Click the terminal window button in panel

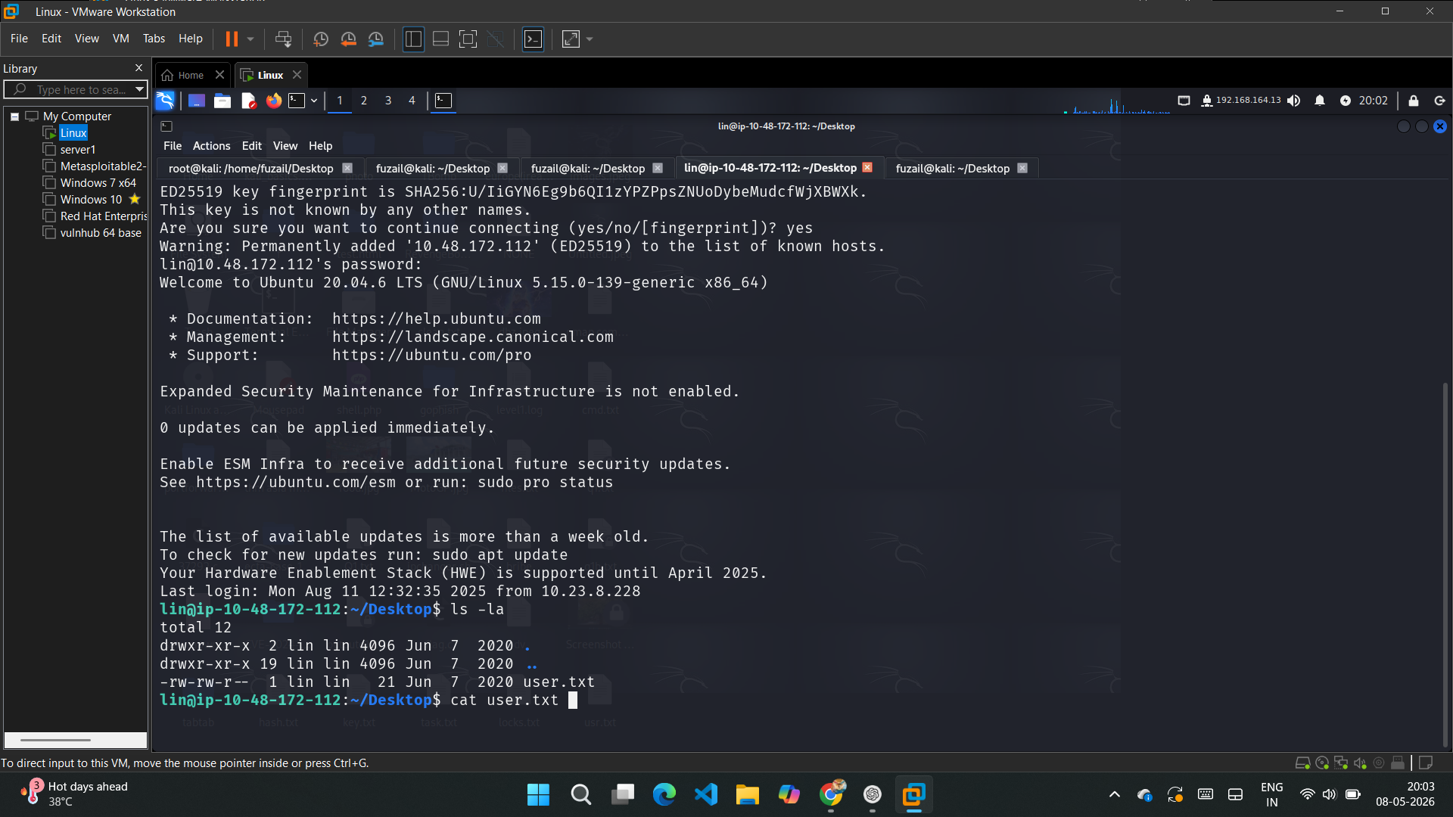(443, 101)
